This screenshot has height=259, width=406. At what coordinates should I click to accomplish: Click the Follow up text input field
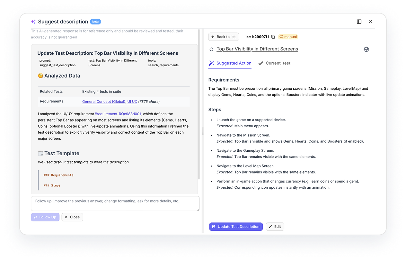coord(115,204)
